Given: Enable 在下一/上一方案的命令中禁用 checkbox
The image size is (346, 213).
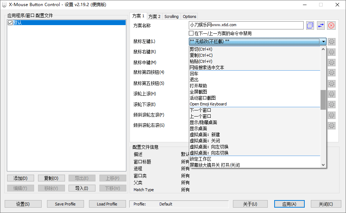Looking at the screenshot, I should point(191,33).
